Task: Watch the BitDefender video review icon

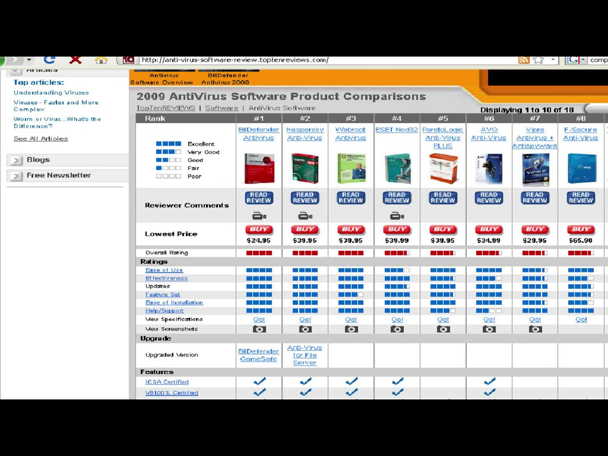Action: 259,216
